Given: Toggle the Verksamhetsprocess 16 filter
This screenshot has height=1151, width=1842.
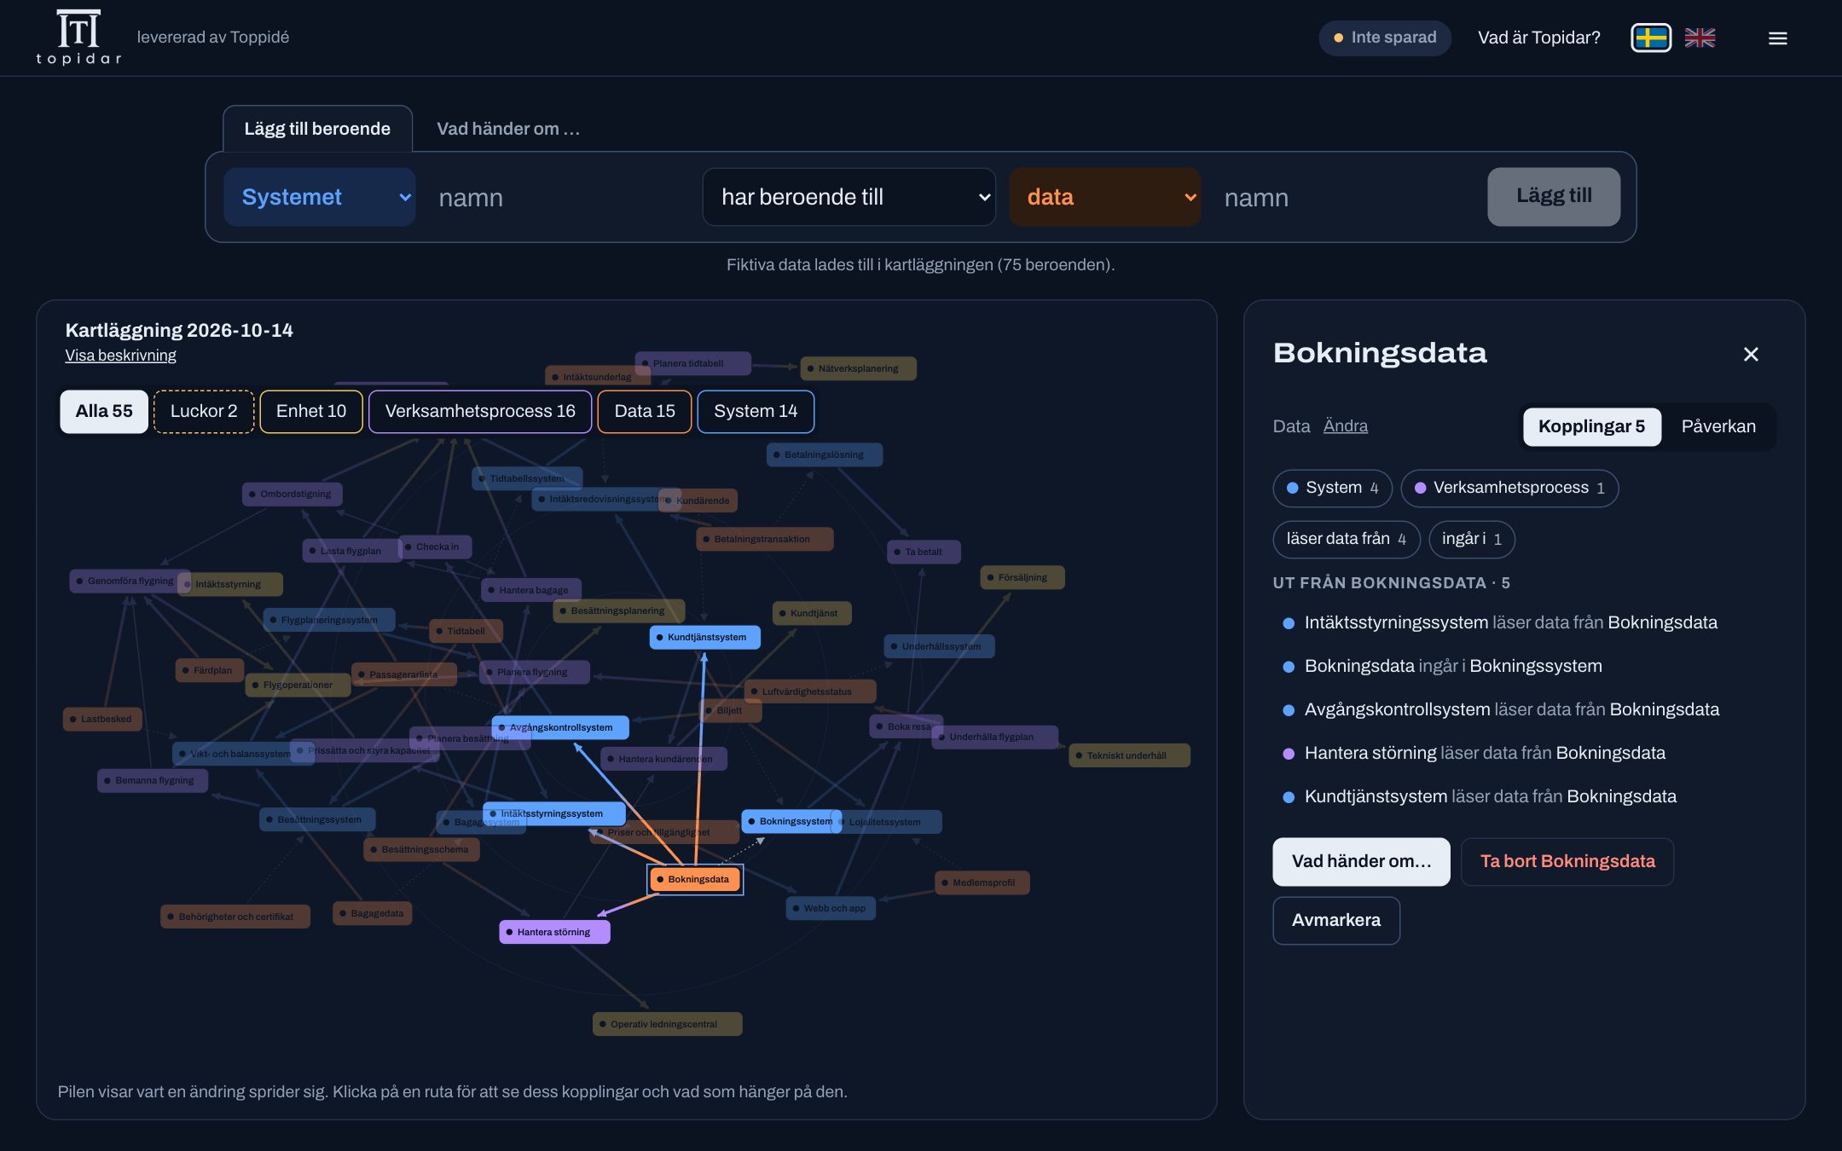Looking at the screenshot, I should click(x=480, y=411).
